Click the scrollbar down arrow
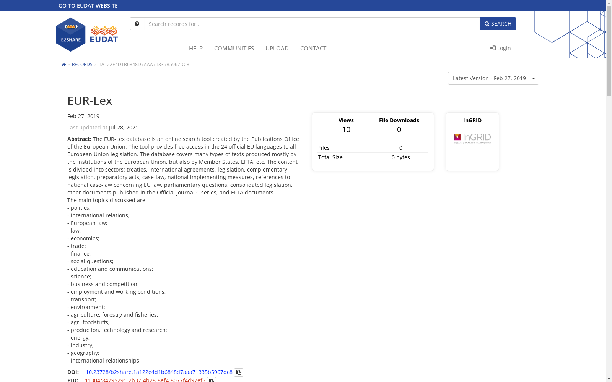 tap(609, 379)
